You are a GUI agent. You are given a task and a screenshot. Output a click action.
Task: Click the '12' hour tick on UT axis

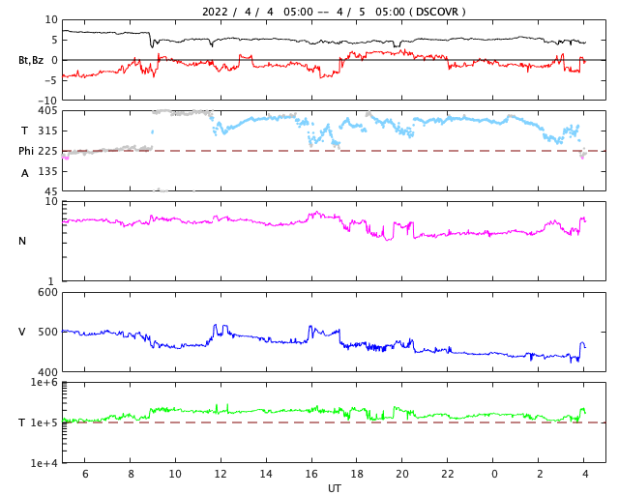221,474
